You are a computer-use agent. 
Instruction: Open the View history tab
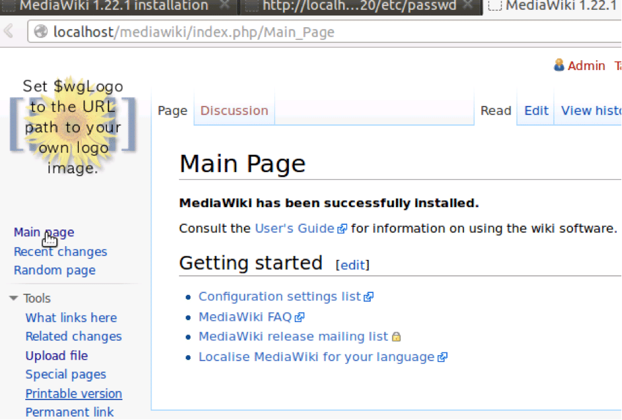coord(591,110)
